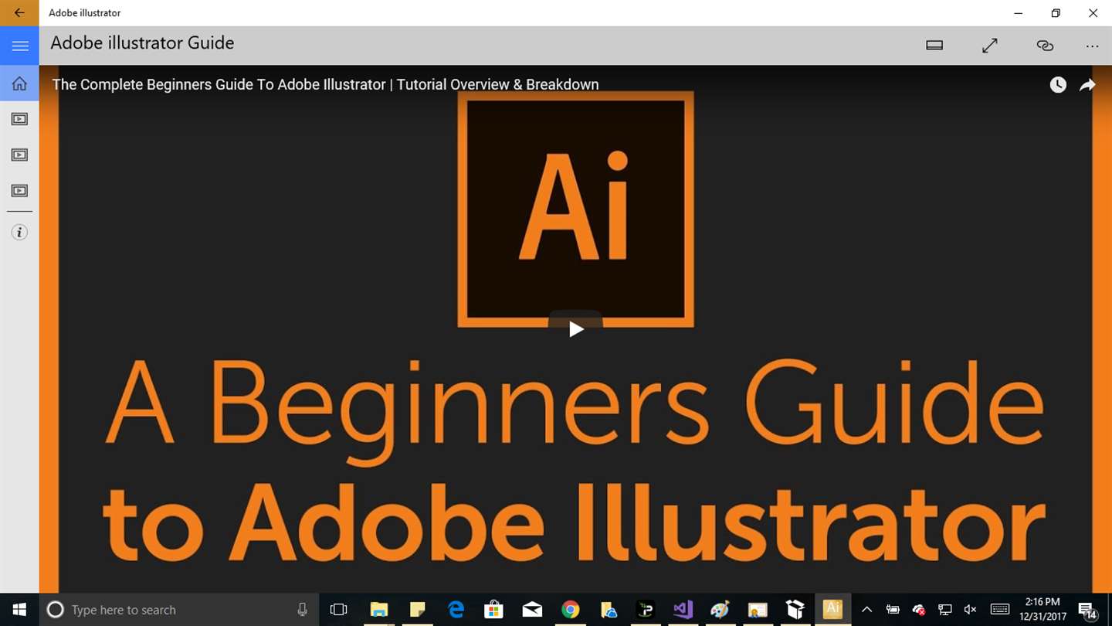
Task: Open Task View from the taskbar
Action: pyautogui.click(x=338, y=610)
